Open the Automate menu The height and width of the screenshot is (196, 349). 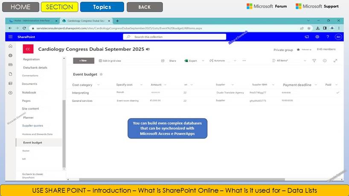pyautogui.click(x=217, y=61)
